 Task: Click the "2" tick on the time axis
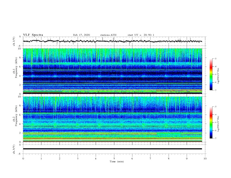click(x=60, y=159)
